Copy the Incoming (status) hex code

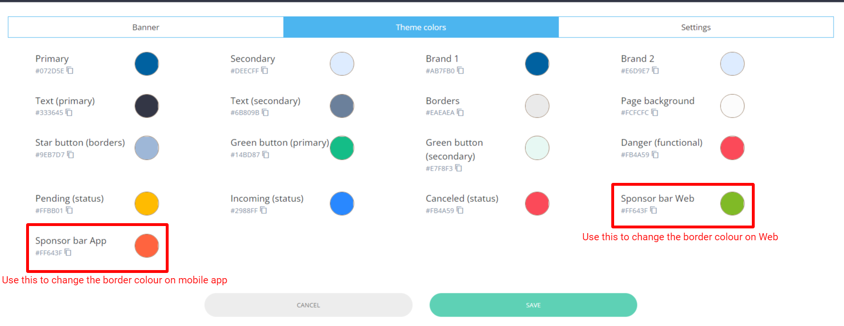264,210
